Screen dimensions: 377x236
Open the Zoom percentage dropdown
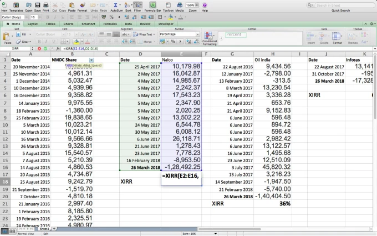(x=197, y=5)
